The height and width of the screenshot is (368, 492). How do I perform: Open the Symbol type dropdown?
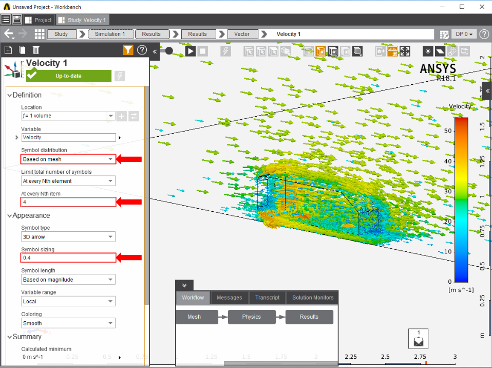tap(68, 237)
